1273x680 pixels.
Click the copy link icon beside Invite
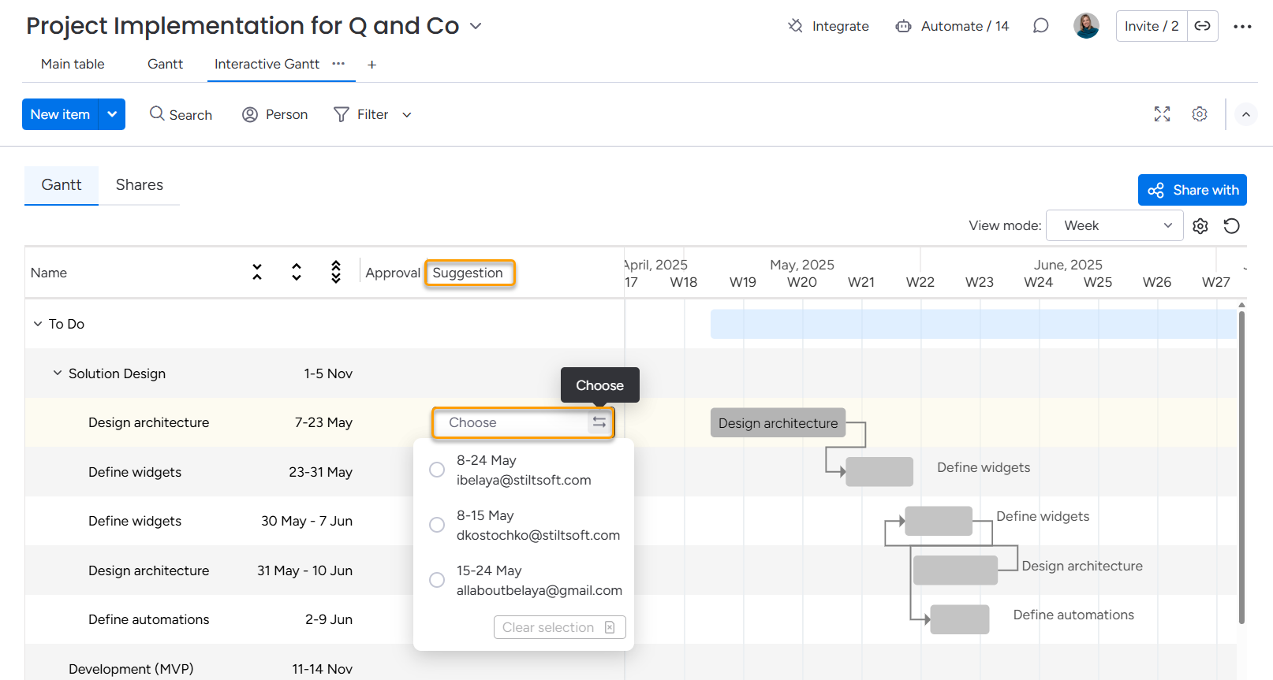(x=1202, y=26)
